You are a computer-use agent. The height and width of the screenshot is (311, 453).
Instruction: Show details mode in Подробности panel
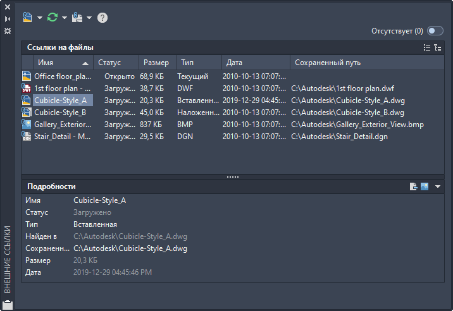coord(413,186)
